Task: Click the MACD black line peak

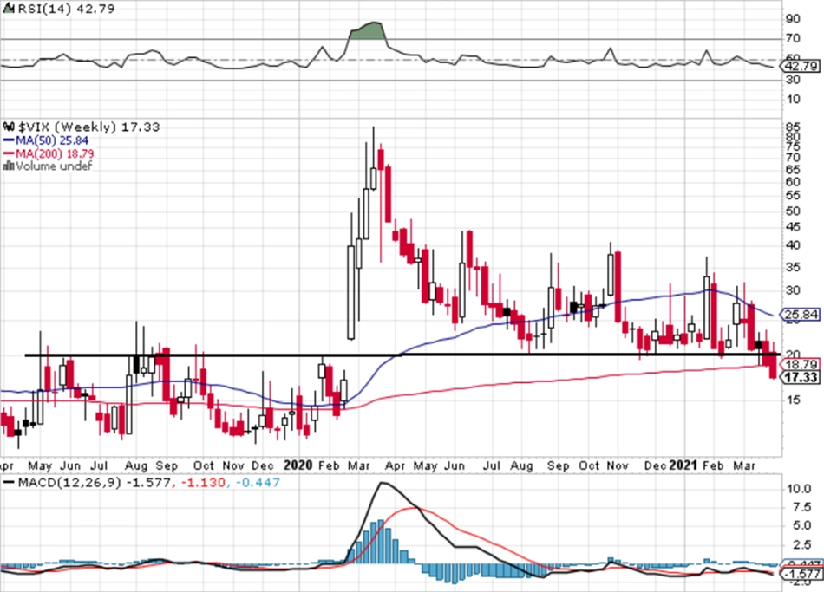Action: pos(383,483)
